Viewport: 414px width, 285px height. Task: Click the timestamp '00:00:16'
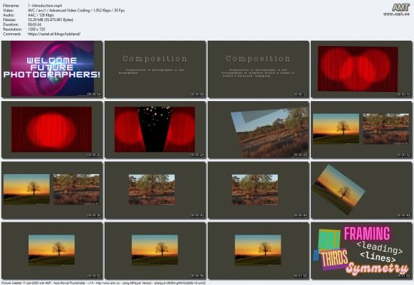[x=404, y=94]
